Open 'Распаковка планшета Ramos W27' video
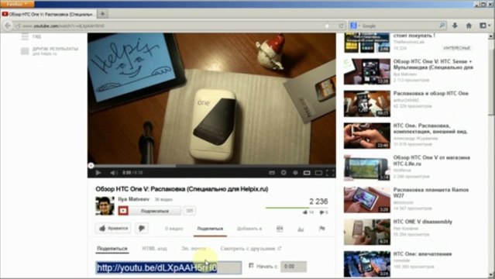The height and width of the screenshot is (279, 495). 431,193
